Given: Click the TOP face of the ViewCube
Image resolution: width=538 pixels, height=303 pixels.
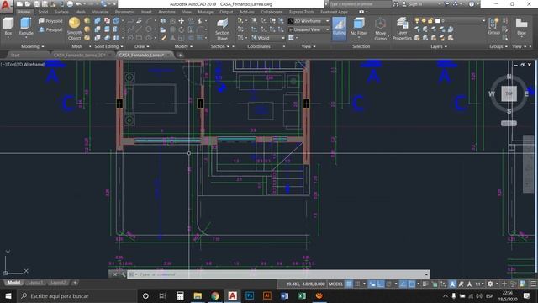Looking at the screenshot, I should tap(509, 93).
